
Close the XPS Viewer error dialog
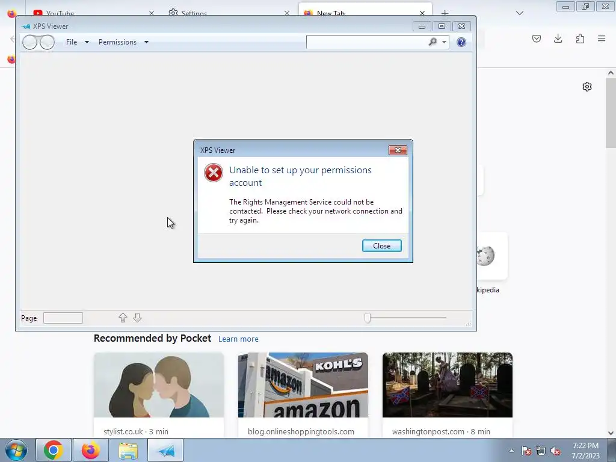(381, 246)
